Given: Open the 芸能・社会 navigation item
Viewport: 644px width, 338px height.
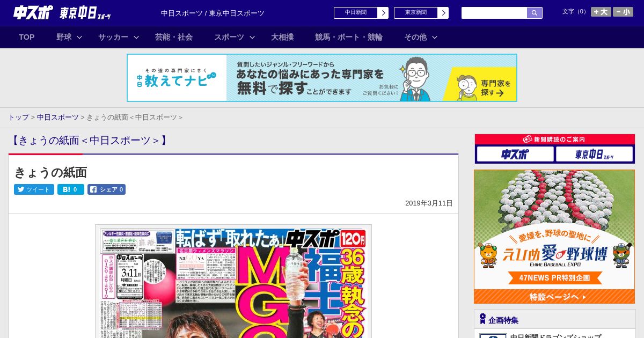Looking at the screenshot, I should pyautogui.click(x=174, y=37).
